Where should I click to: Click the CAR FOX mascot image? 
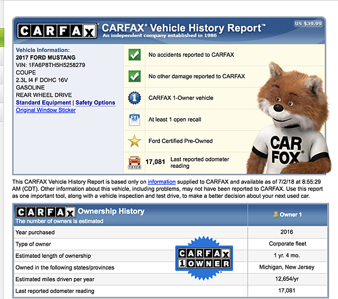coord(289,118)
